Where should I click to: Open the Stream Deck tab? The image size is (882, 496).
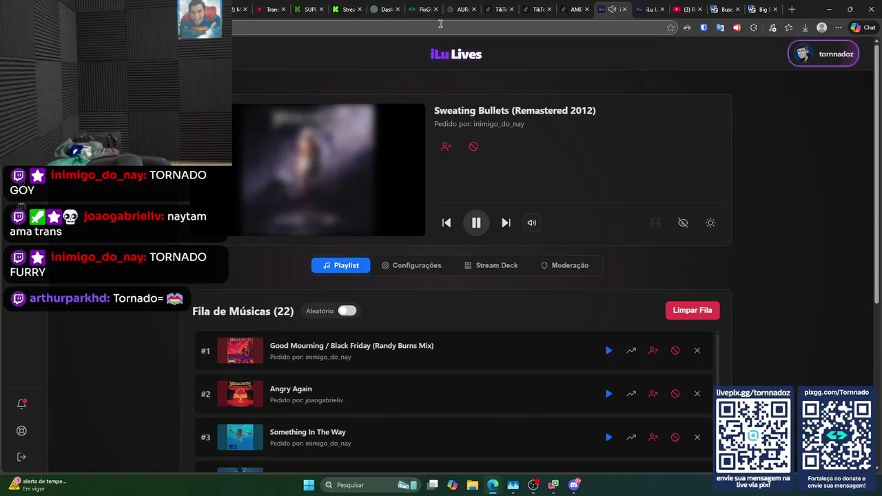[491, 265]
